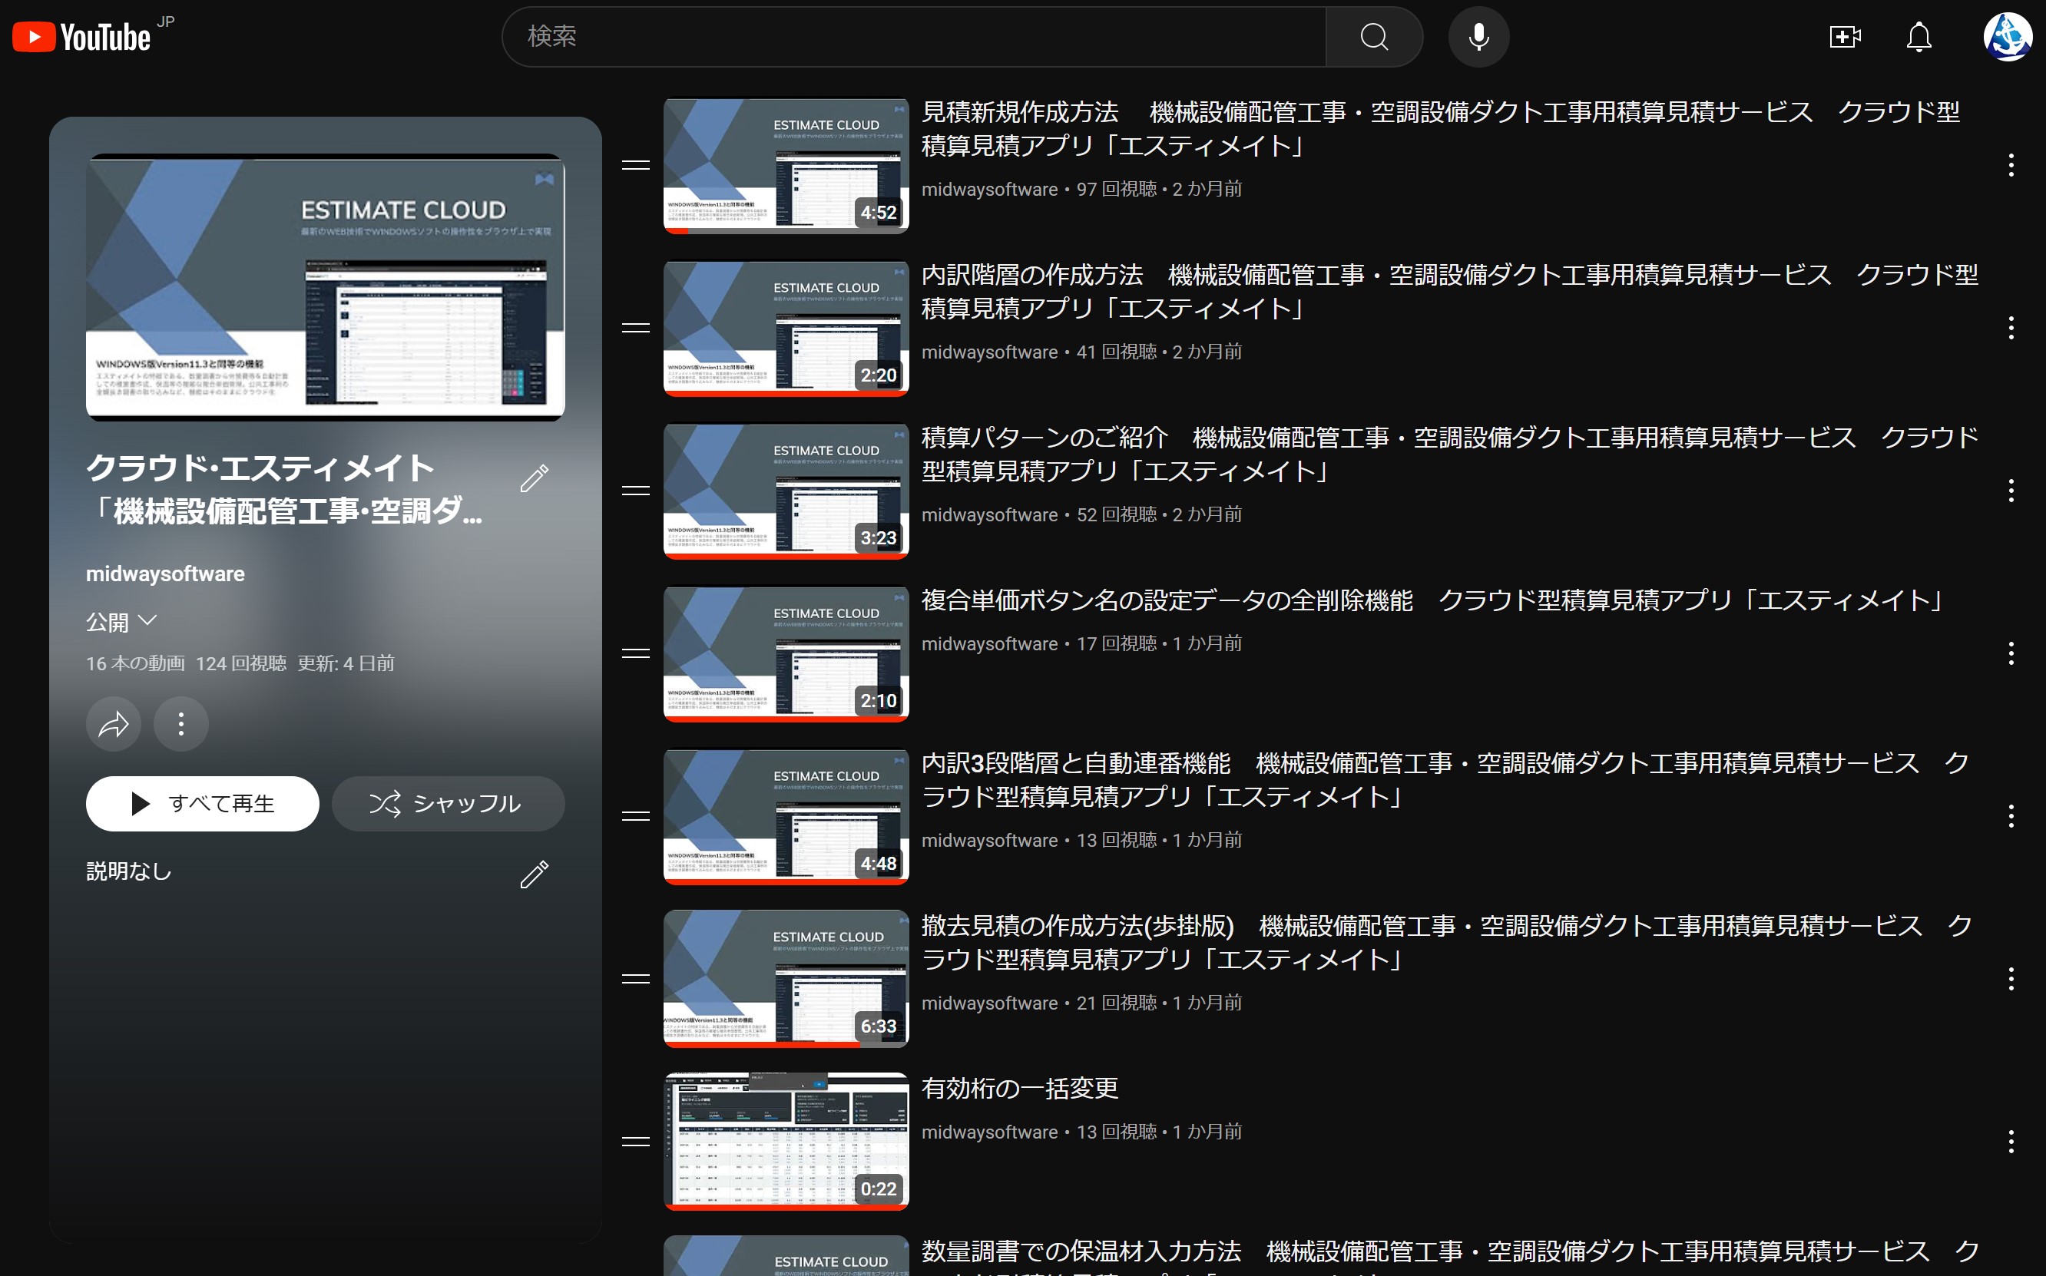The height and width of the screenshot is (1276, 2046).
Task: Open the 積算パターンのご紹介 video title
Action: coord(1450,455)
